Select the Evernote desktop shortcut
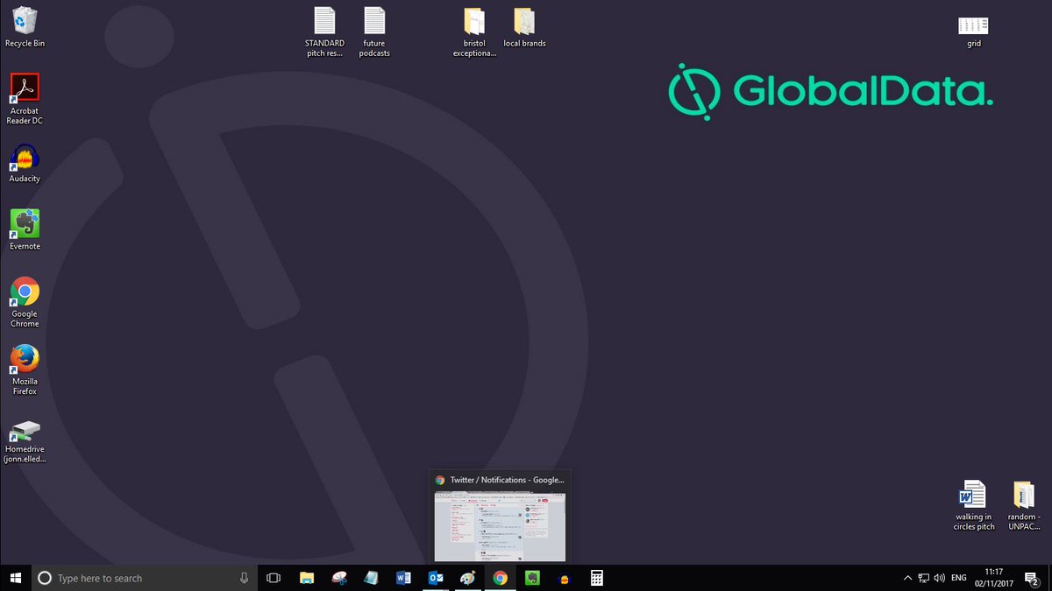 (x=25, y=229)
